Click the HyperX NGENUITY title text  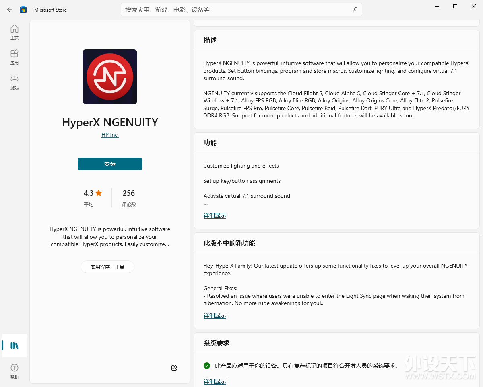coord(110,122)
